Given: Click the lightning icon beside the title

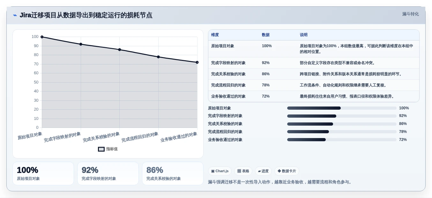Looking at the screenshot, I should pyautogui.click(x=15, y=15).
